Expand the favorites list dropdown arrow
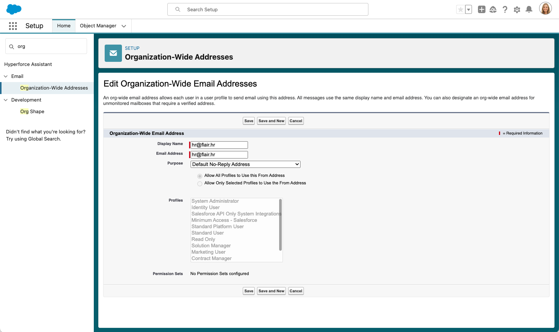This screenshot has width=559, height=332. (469, 10)
